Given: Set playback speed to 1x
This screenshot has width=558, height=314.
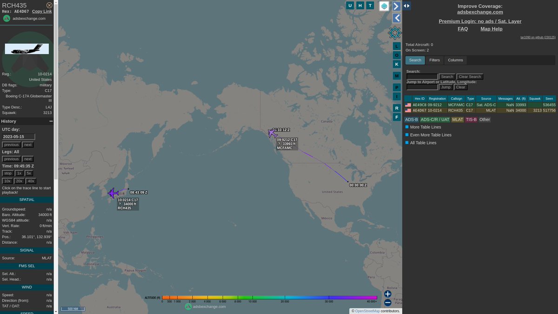Looking at the screenshot, I should 19,173.
